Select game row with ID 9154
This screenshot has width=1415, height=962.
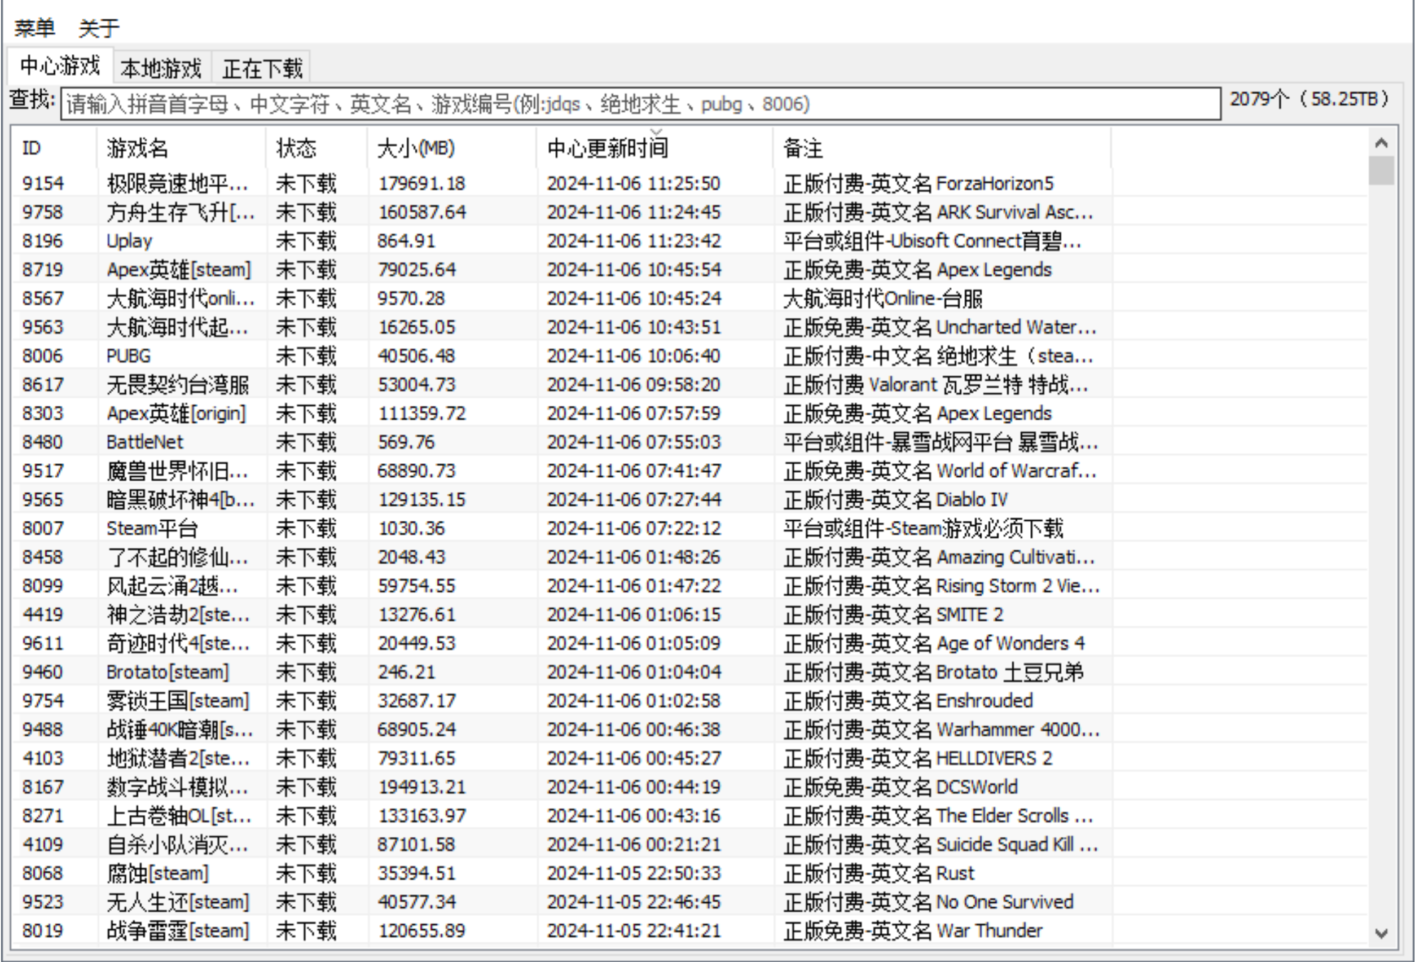click(x=689, y=183)
